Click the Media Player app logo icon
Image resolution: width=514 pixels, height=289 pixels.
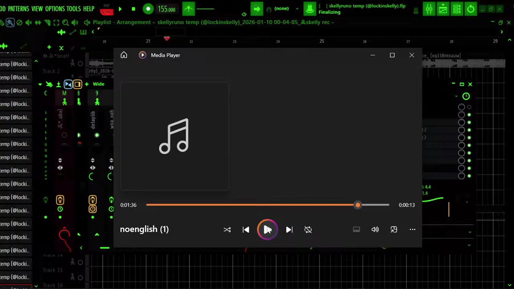[142, 55]
